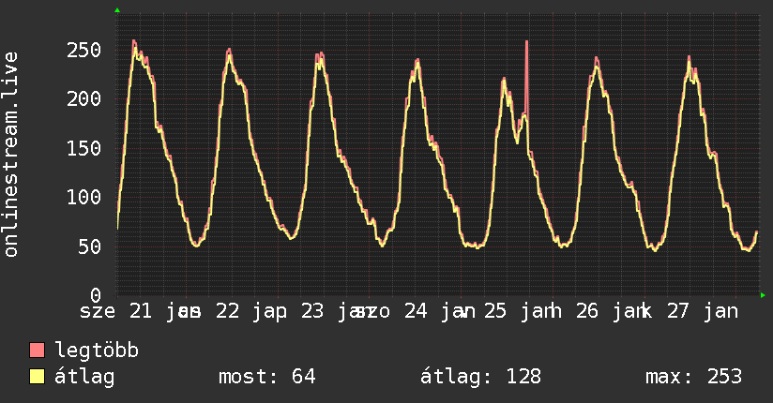
Task: Click the 25 jan date label
Action: click(523, 311)
